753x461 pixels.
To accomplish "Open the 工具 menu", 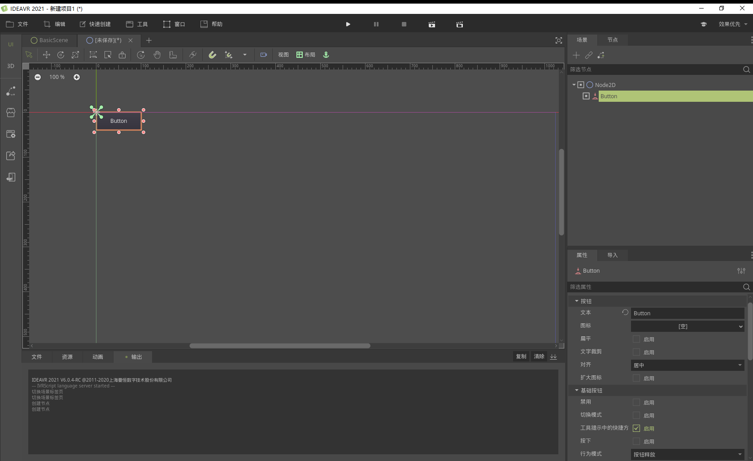I will point(137,24).
